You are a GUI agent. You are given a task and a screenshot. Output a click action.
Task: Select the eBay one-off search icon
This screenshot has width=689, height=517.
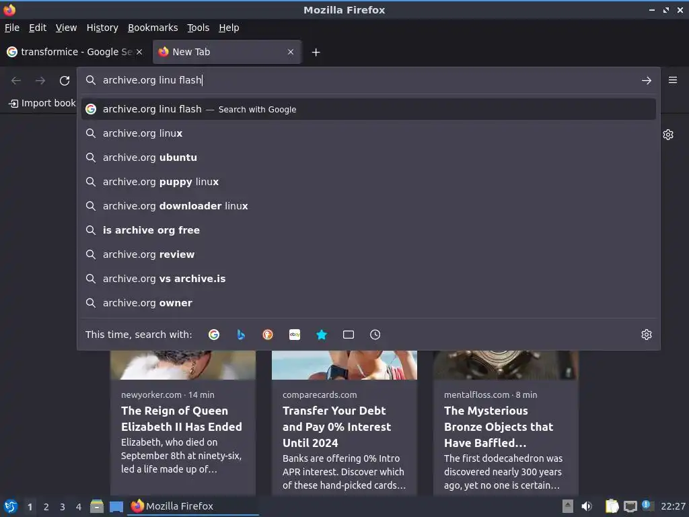tap(295, 335)
